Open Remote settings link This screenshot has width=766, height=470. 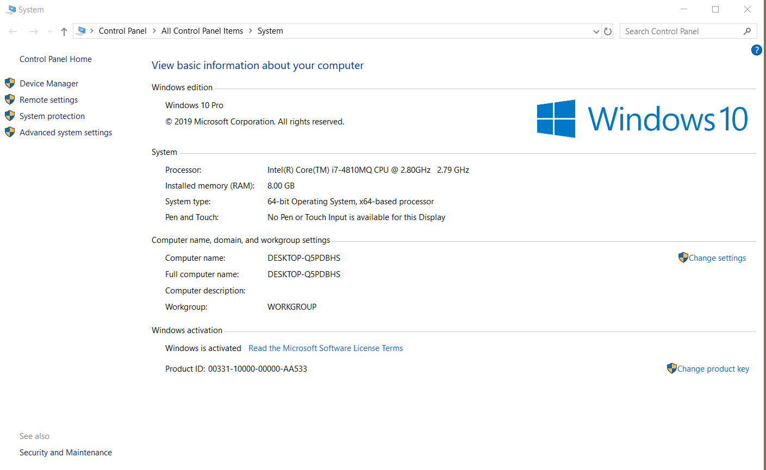click(x=49, y=100)
